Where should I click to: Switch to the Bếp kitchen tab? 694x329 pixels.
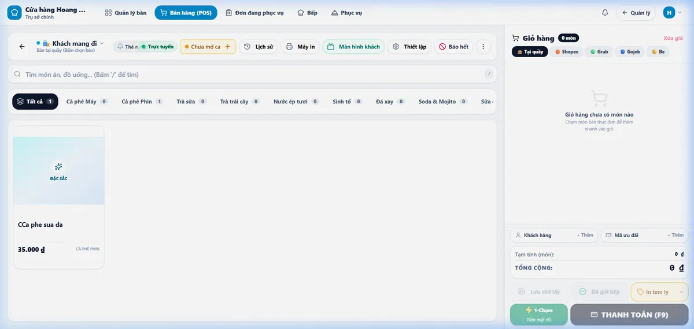(307, 13)
